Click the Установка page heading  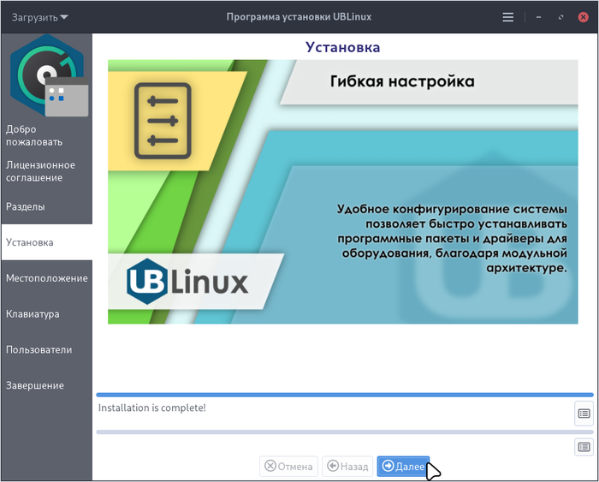click(342, 47)
